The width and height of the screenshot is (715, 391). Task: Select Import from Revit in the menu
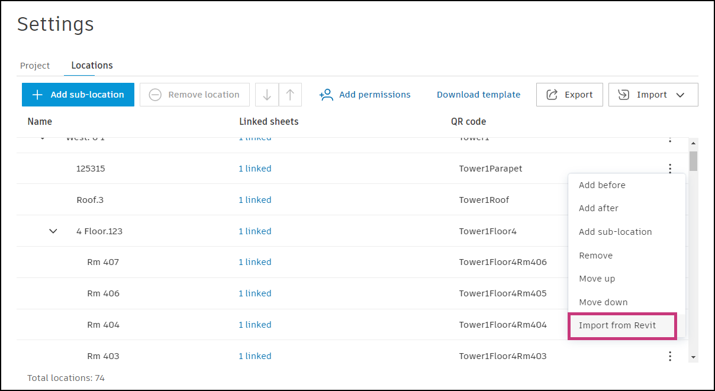617,325
